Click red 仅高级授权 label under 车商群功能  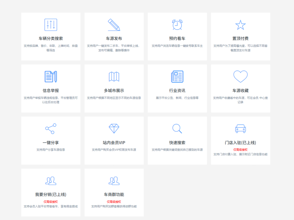point(114,202)
